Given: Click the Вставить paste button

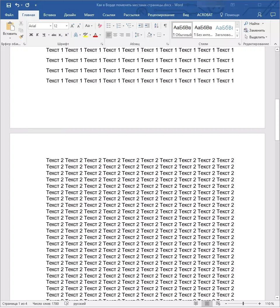Looking at the screenshot, I should point(10,30).
